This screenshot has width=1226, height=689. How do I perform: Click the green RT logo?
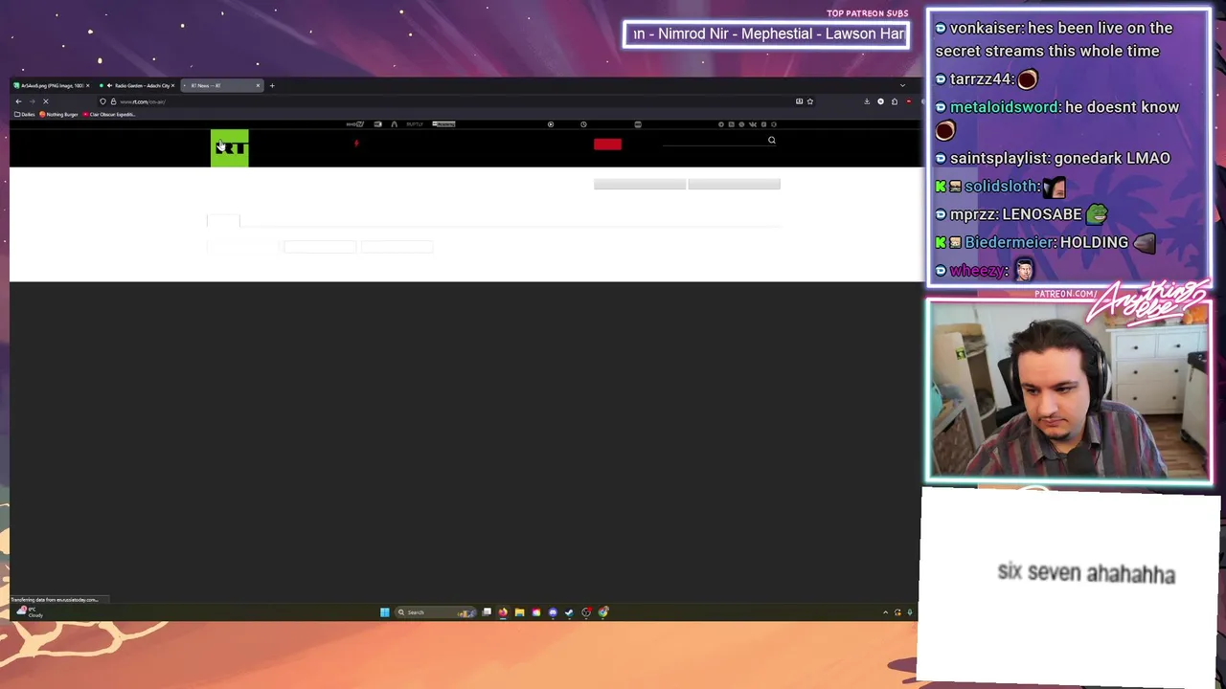pos(229,148)
